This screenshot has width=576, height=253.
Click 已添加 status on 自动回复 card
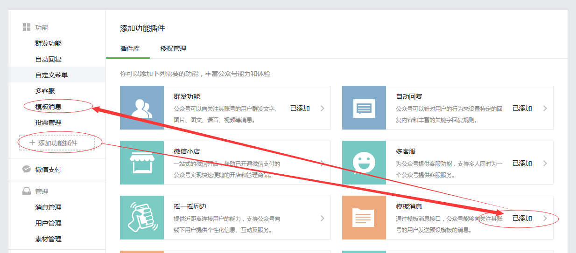pos(522,108)
